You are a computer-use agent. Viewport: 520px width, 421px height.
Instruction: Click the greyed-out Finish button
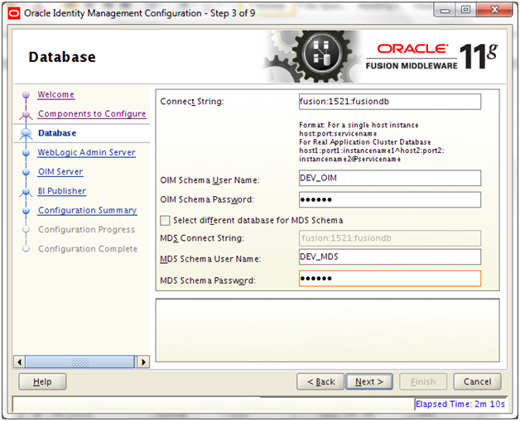[423, 382]
